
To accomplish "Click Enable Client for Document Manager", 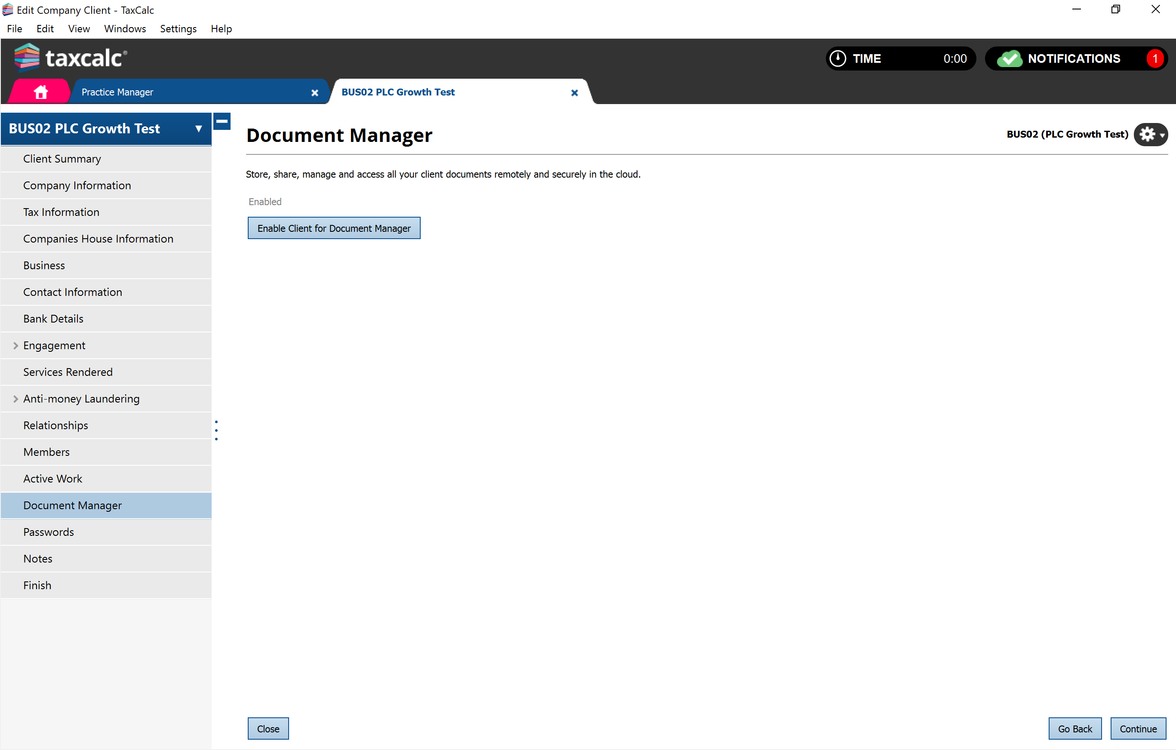I will tap(334, 228).
